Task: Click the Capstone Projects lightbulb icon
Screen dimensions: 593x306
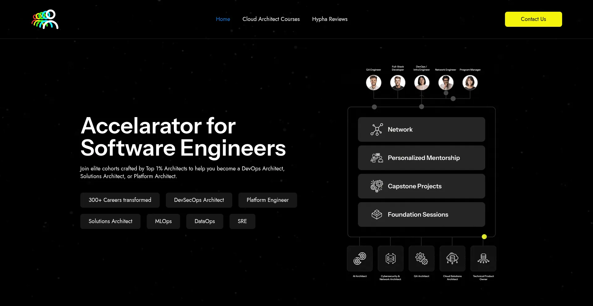Action: 376,186
